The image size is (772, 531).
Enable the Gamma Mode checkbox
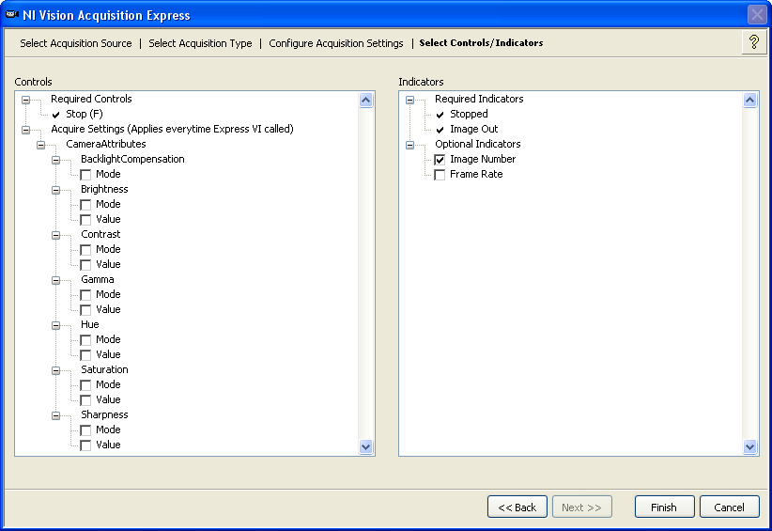point(85,295)
